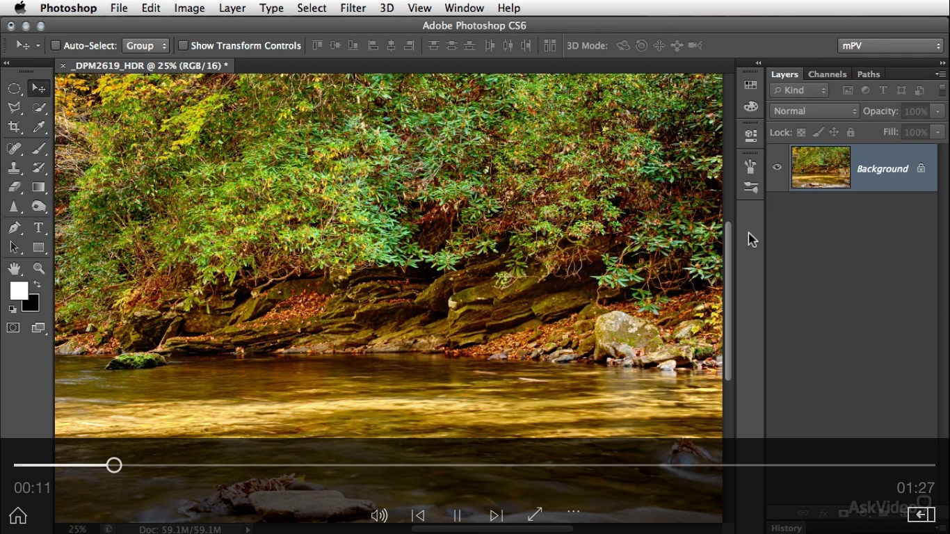
Task: Select the Polygonal Lasso tool
Action: pyautogui.click(x=14, y=108)
